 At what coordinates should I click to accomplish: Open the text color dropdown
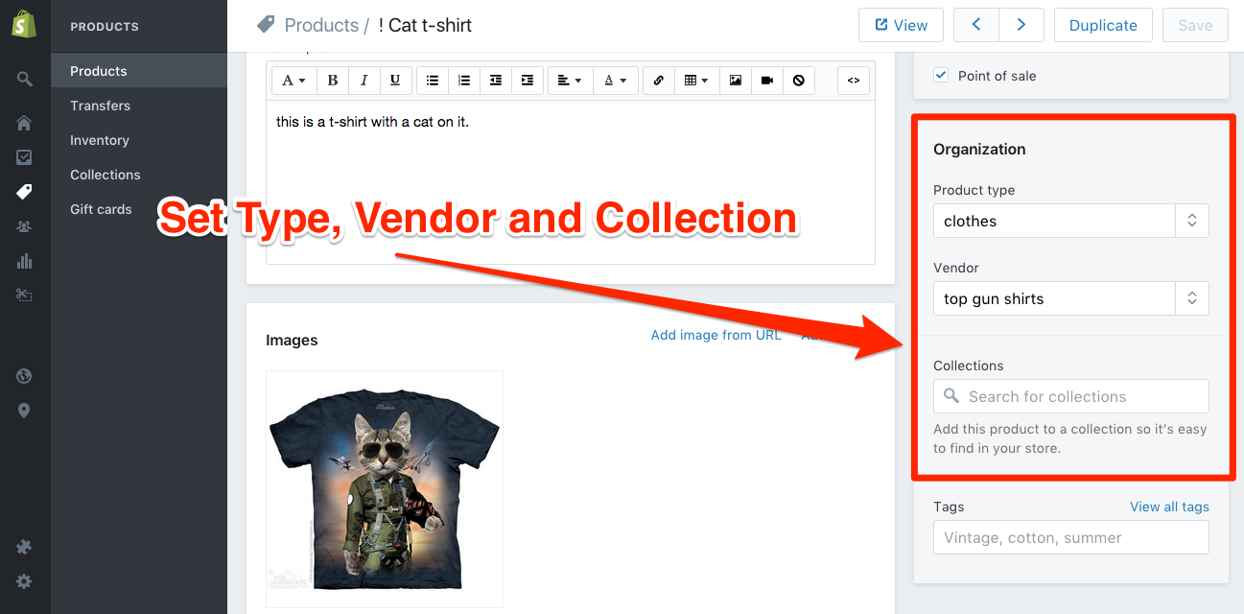click(x=615, y=81)
